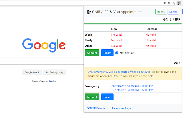Click the GNIB extension icon in browser toolbar
Viewport: 183px width, 114px height.
pos(179,3)
